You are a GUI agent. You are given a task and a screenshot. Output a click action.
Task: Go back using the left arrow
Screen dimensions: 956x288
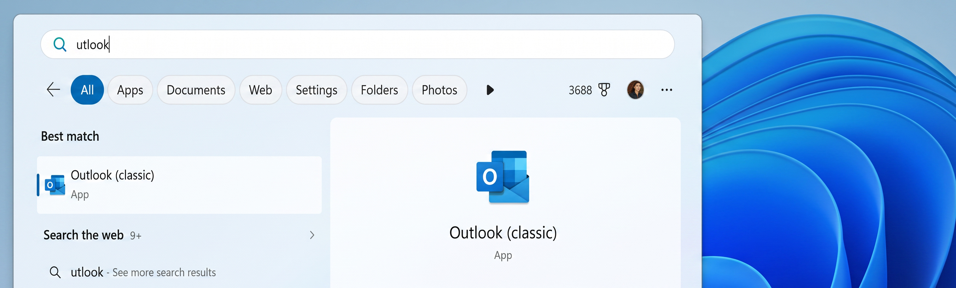pos(53,90)
